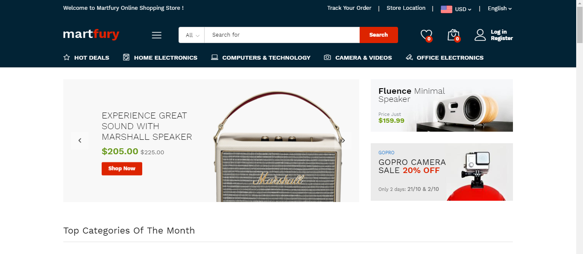
Task: Go back using the carousel left arrow
Action: coord(79,140)
